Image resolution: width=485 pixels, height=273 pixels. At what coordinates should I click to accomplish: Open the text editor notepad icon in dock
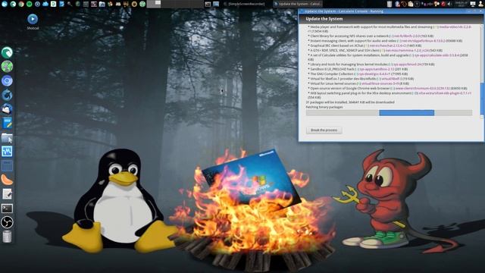[7, 194]
